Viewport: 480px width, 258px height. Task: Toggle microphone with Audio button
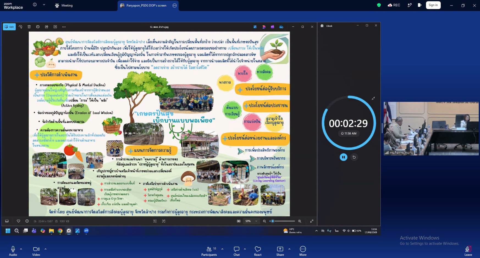(x=13, y=251)
